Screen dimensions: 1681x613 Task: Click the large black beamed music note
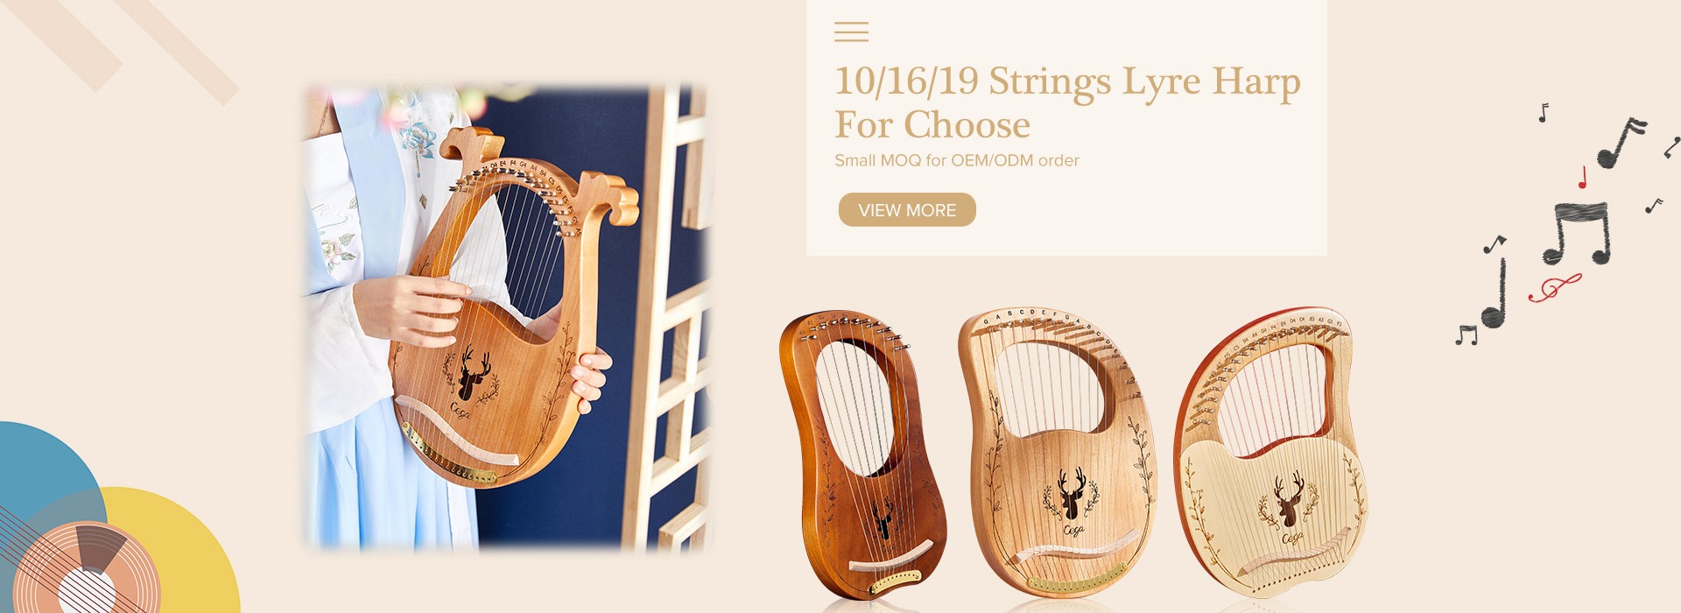point(1576,233)
